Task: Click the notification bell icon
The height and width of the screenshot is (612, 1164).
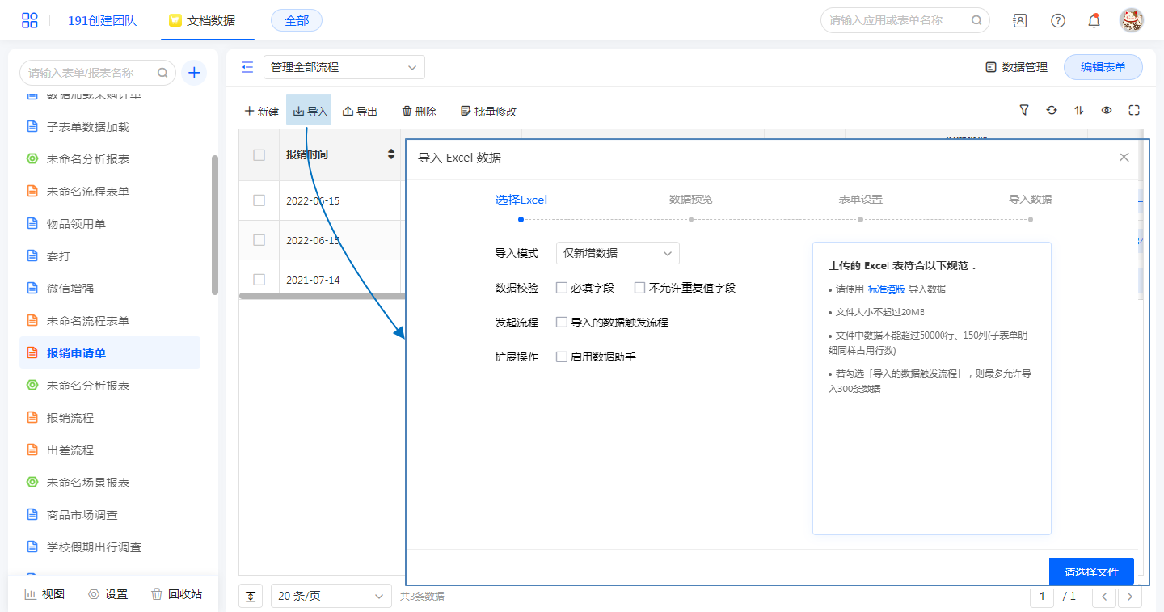Action: point(1094,21)
